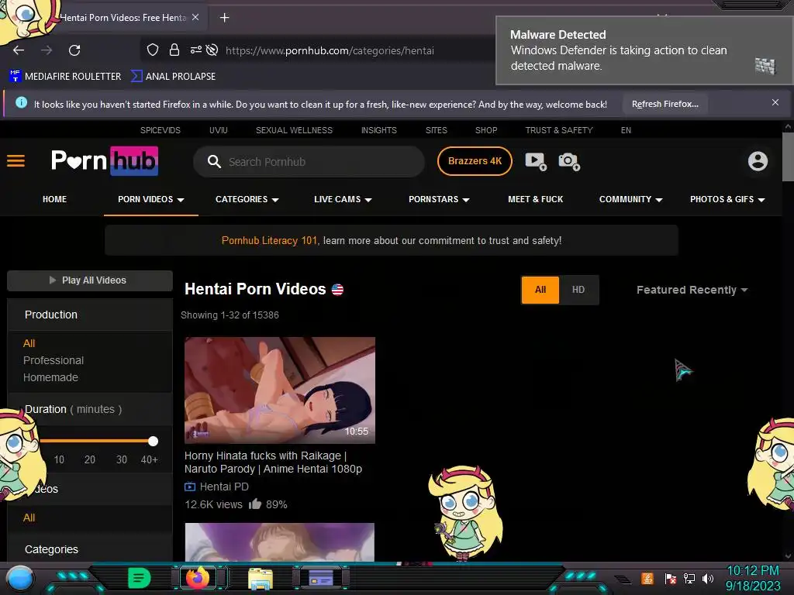Open the SITES top link
Viewport: 794px width, 595px height.
coord(436,130)
